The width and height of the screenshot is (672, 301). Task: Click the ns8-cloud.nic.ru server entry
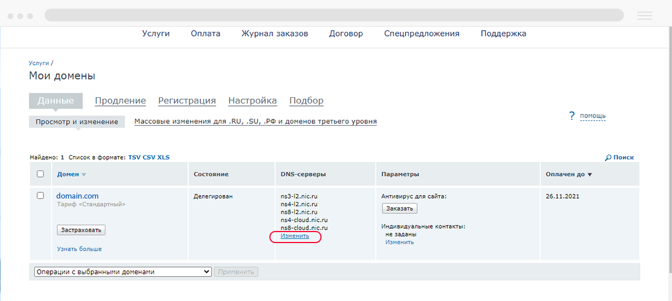[x=304, y=227]
